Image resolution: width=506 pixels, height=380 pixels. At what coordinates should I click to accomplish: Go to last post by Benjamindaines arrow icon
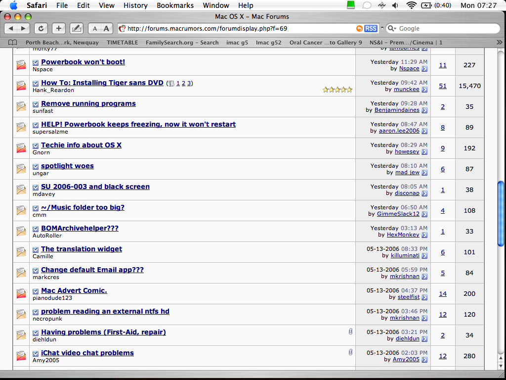(424, 110)
